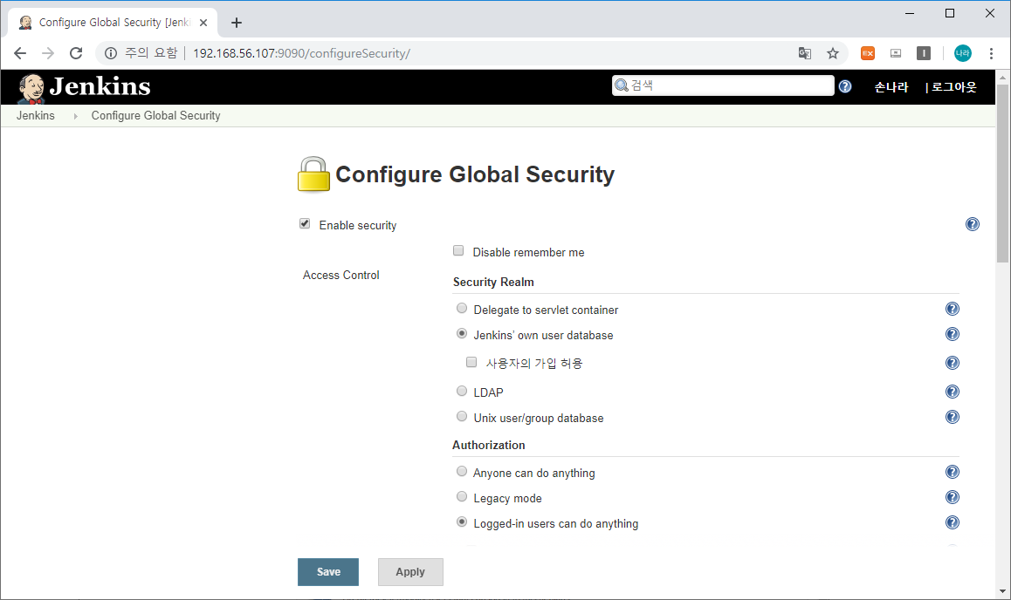This screenshot has height=600, width=1011.
Task: Click the Jenkins breadcrumb link
Action: 36,116
